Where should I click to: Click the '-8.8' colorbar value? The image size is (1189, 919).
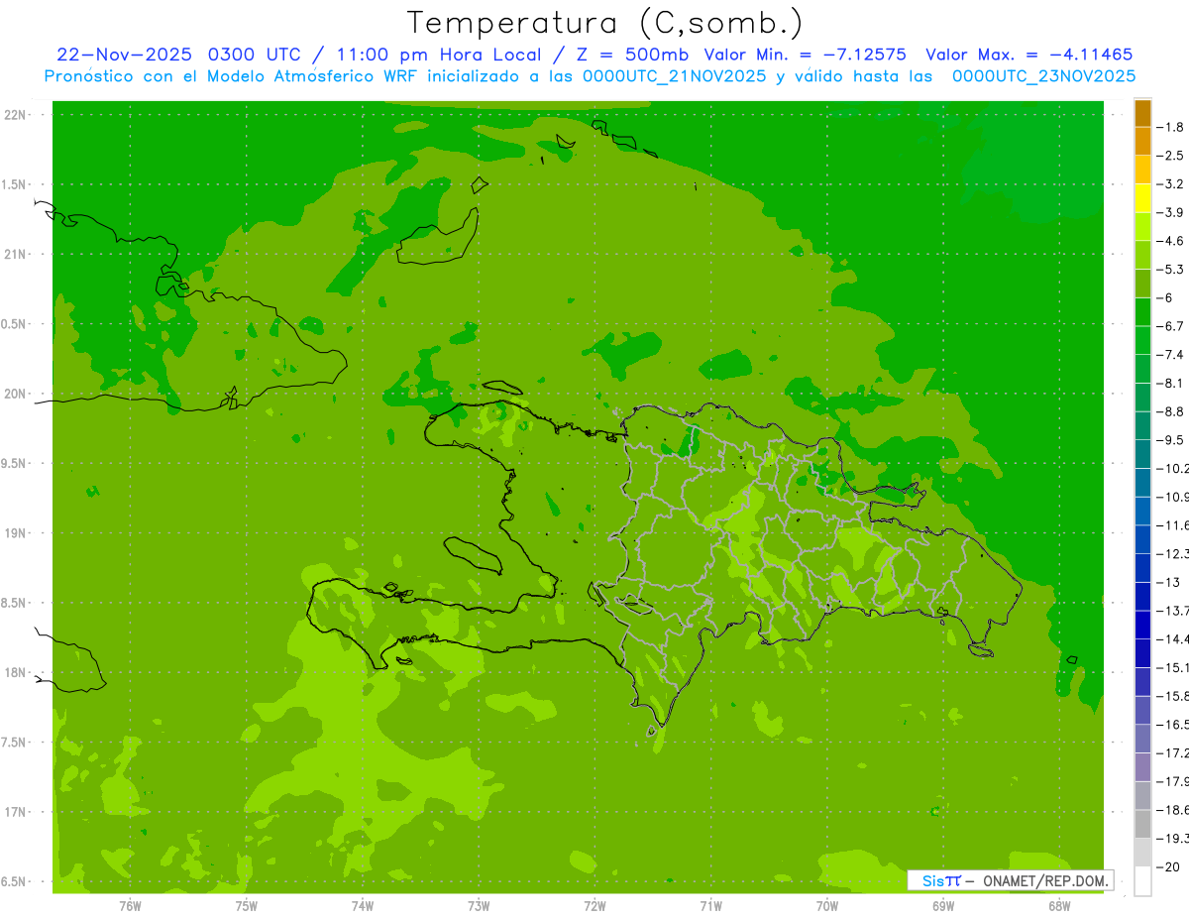coord(1171,411)
